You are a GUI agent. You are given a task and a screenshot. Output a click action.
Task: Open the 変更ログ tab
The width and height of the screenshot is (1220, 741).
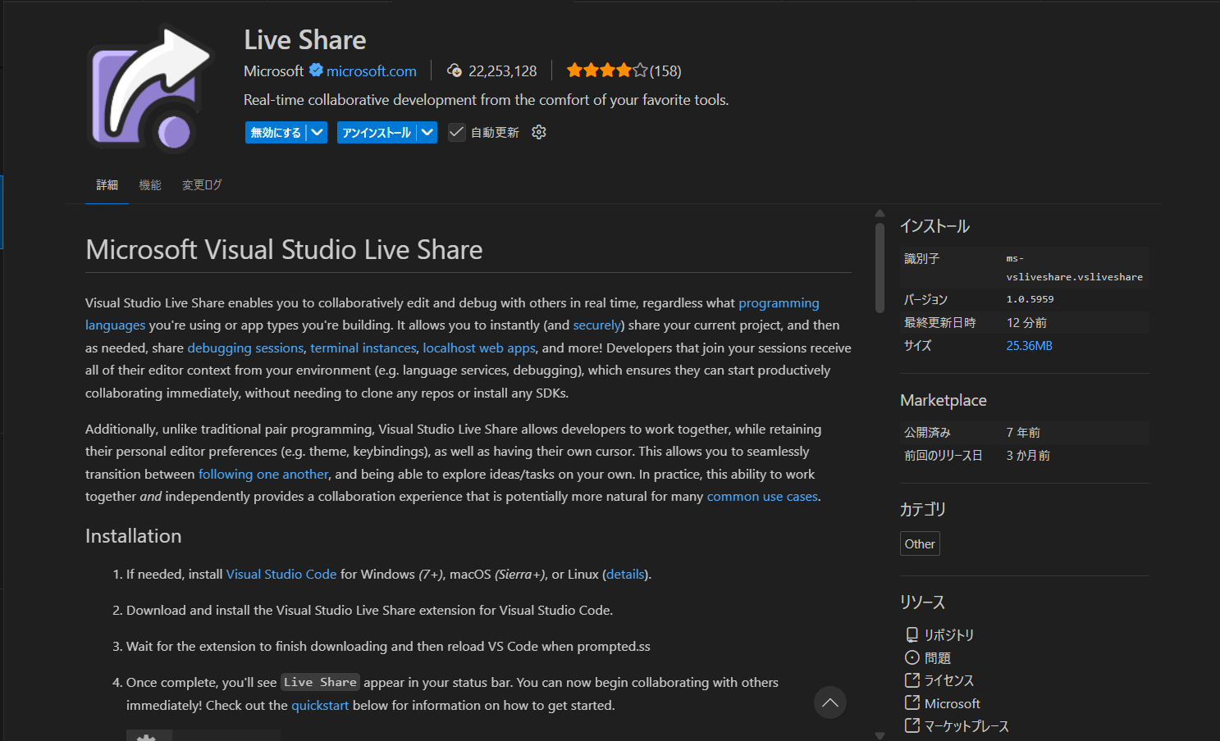tap(202, 185)
